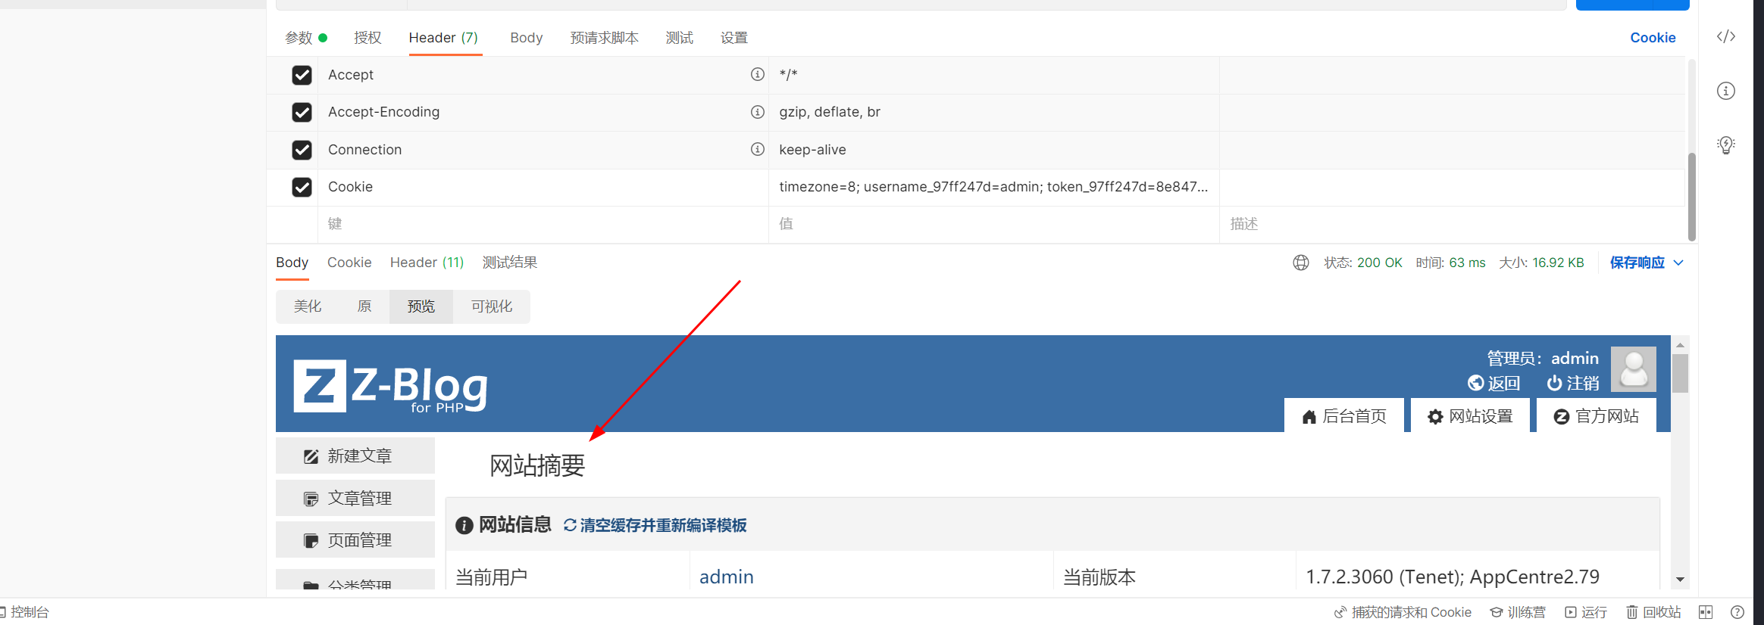The height and width of the screenshot is (625, 1764).
Task: Click 文章管理 in Z-Blog sidebar
Action: (355, 499)
